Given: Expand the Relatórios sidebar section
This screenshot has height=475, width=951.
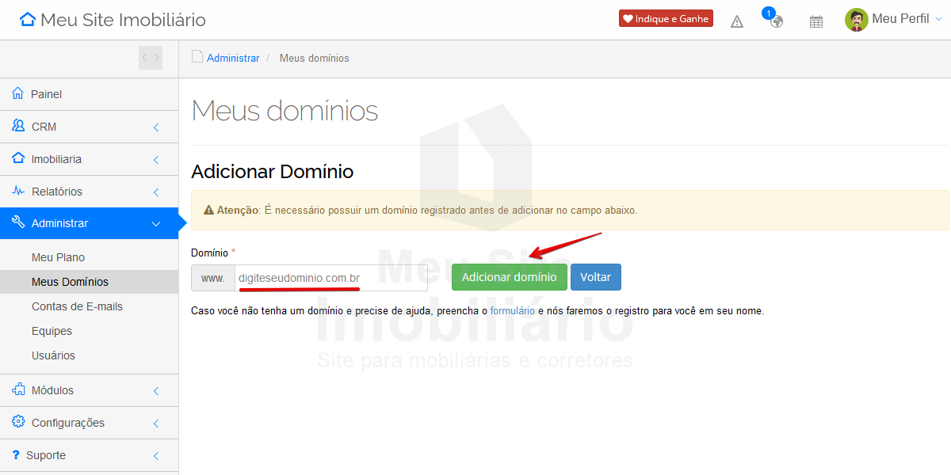Looking at the screenshot, I should click(89, 192).
